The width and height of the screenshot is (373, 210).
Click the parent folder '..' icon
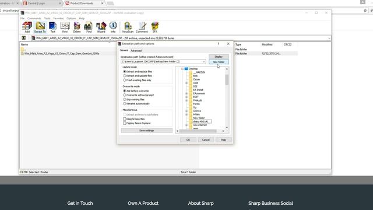[22, 49]
